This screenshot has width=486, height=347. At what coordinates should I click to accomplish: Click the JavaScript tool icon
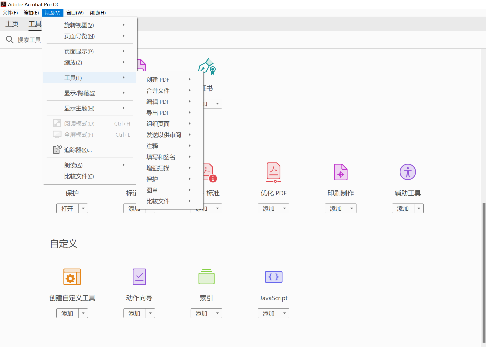coord(274,277)
